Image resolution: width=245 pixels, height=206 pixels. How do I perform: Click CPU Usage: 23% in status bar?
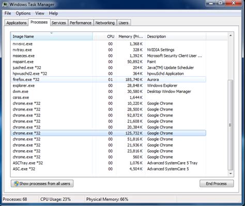coord(55,199)
